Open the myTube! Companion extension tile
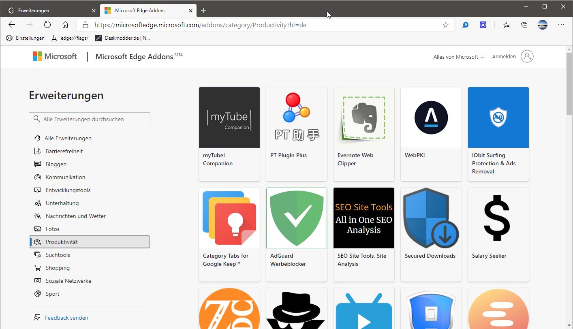 tap(229, 134)
